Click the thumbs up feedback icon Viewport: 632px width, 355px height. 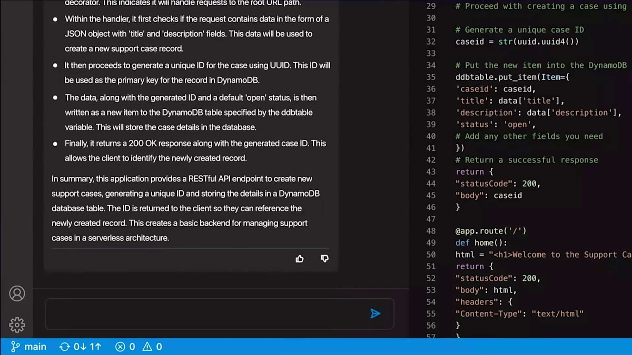pyautogui.click(x=300, y=258)
